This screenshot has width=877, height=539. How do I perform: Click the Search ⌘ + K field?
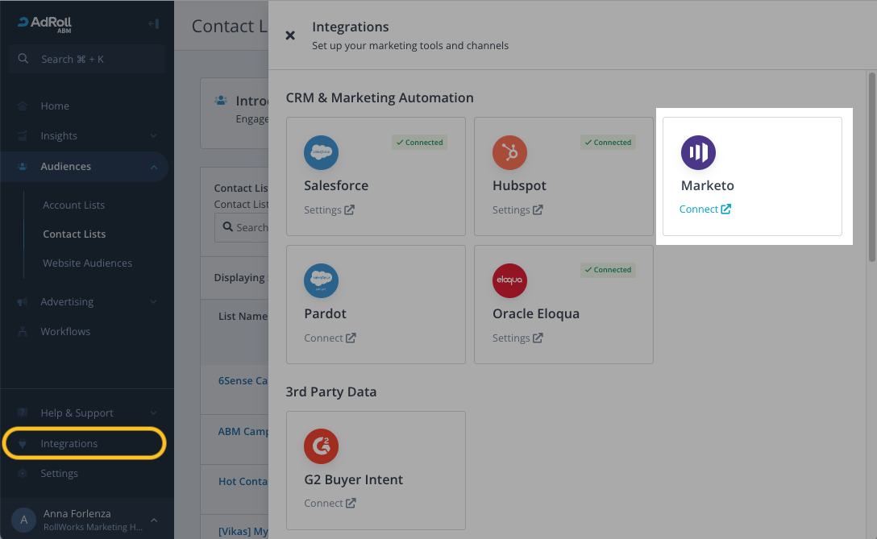tap(87, 59)
